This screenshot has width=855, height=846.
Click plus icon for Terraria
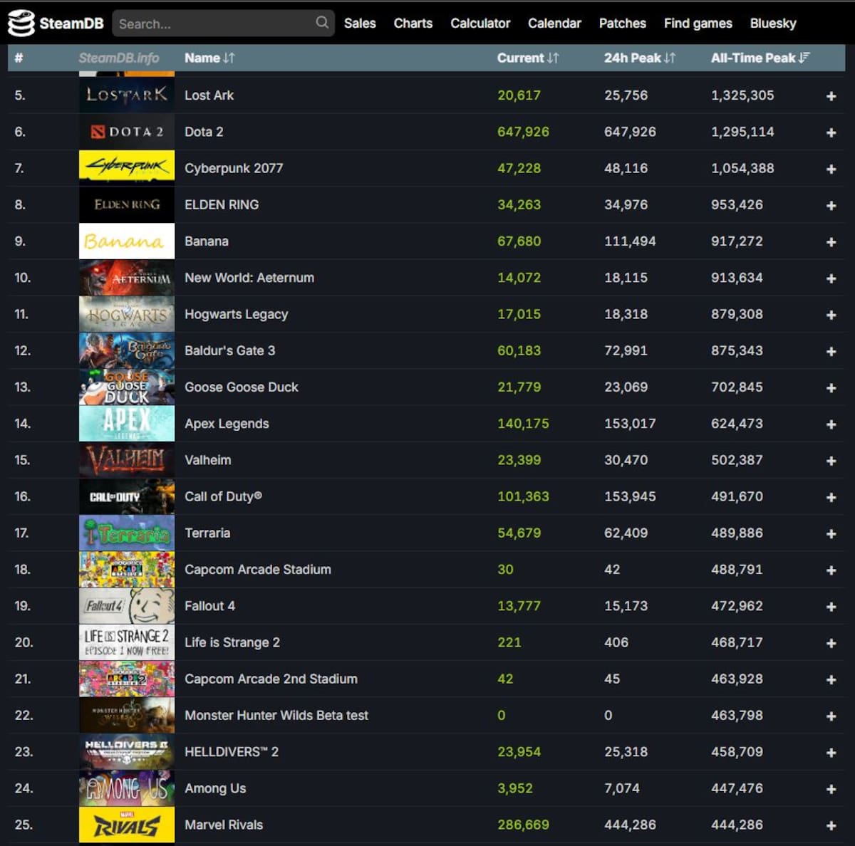[x=831, y=534]
